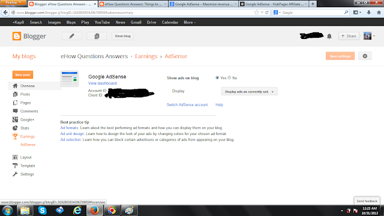Open the notifications bell icon
The height and width of the screenshot is (216, 384).
pyautogui.click(x=329, y=36)
